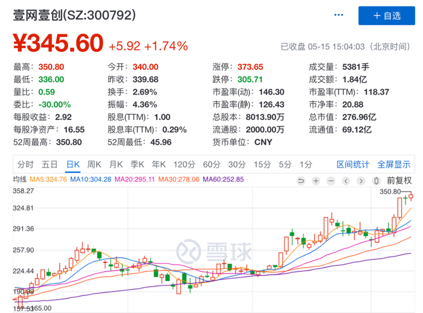Click the stock title 壹网壹创(SZ:300792)

[74, 15]
